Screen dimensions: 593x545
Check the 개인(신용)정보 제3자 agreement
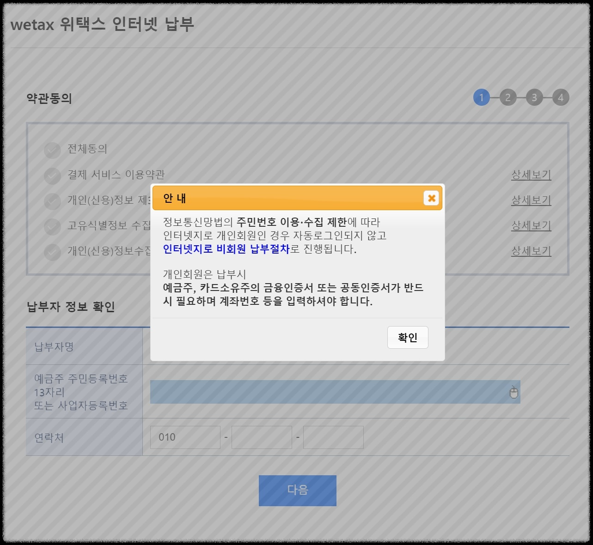(53, 201)
